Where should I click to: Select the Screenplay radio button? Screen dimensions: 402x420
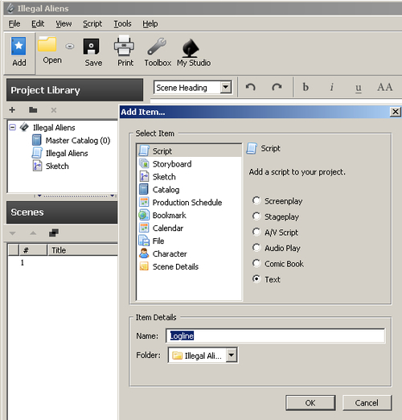click(x=256, y=200)
